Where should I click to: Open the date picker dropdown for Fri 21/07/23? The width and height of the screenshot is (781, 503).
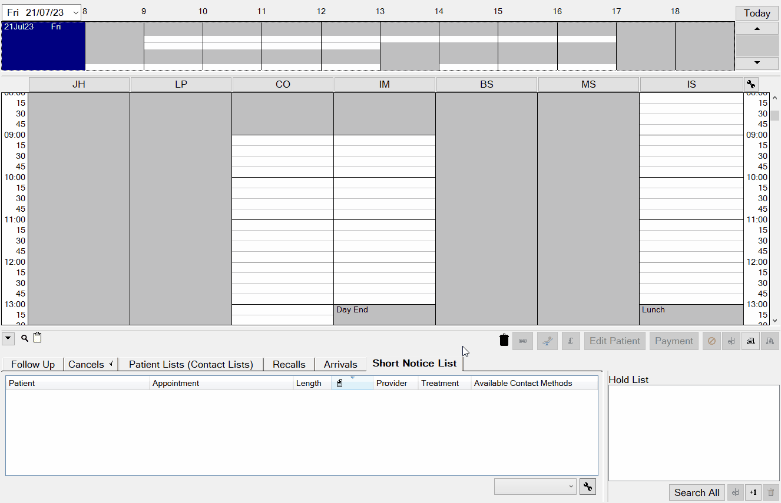[76, 13]
